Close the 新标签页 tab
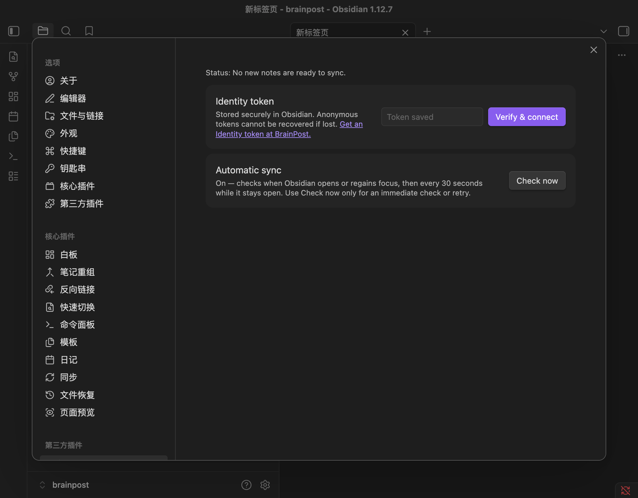The image size is (638, 498). (405, 33)
